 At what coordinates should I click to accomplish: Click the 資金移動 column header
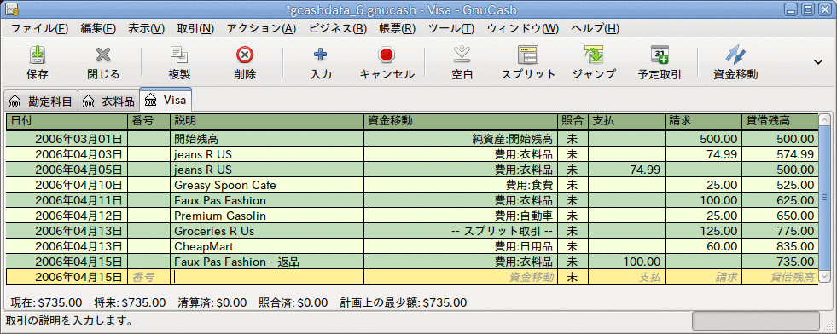(461, 122)
